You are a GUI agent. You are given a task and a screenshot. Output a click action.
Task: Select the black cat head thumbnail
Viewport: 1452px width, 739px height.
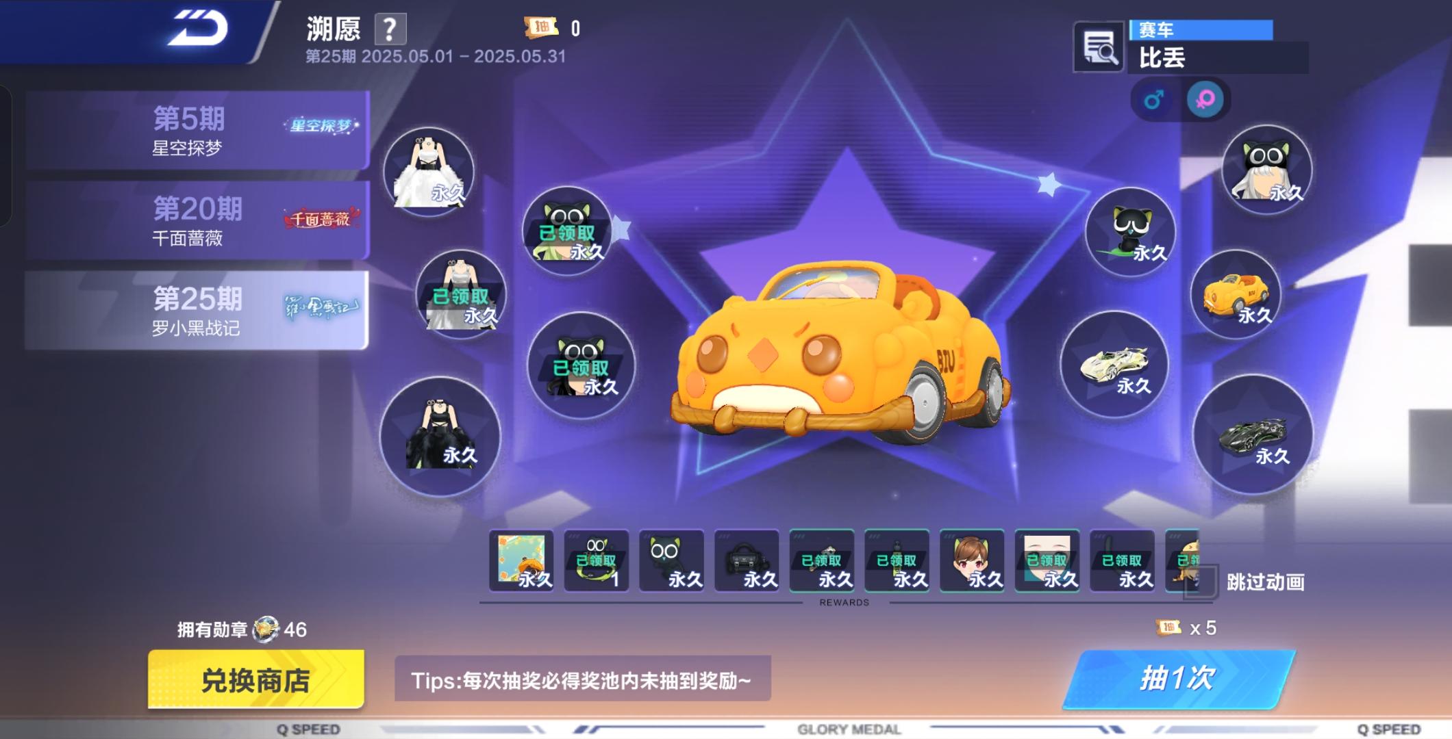click(671, 560)
